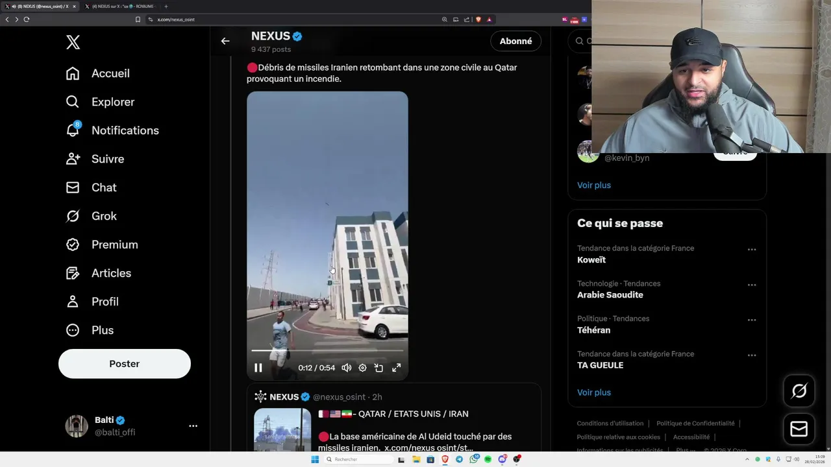831x467 pixels.
Task: Click Voir plus under Ce qui se passe
Action: click(594, 392)
